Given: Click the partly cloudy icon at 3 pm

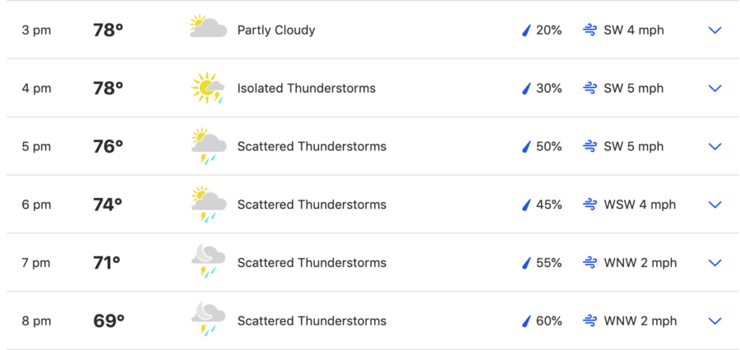Looking at the screenshot, I should coord(208,27).
